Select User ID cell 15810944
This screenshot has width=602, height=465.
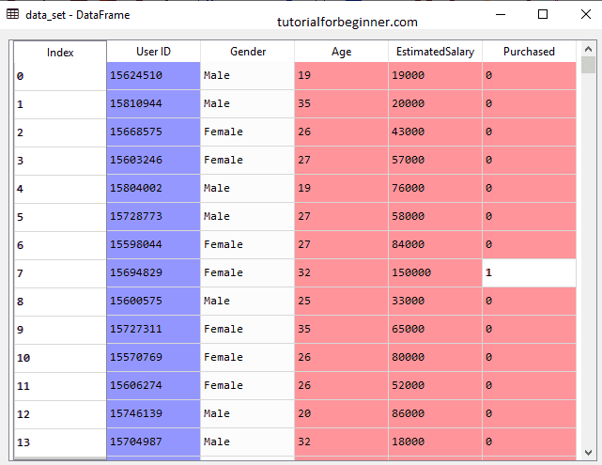(154, 103)
